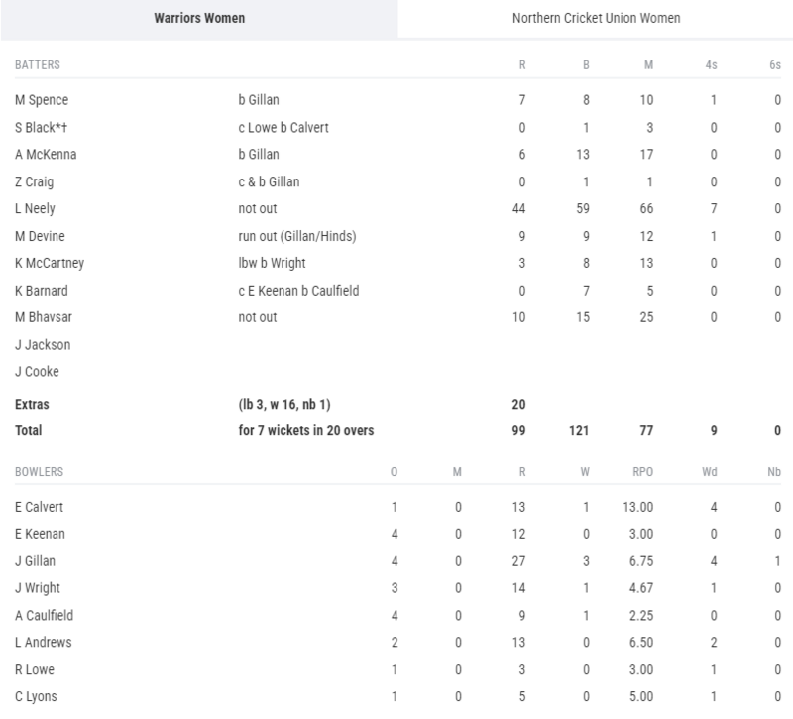Click batter M Spence's name
The height and width of the screenshot is (719, 793).
[41, 99]
